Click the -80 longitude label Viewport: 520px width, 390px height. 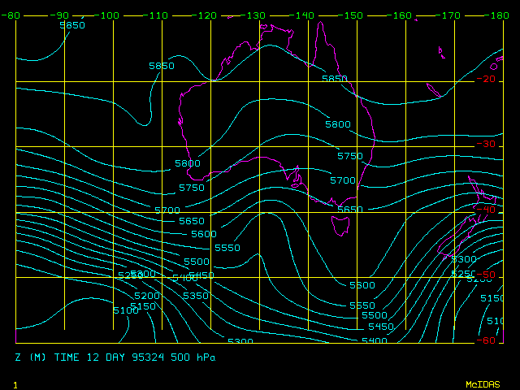(x=10, y=15)
